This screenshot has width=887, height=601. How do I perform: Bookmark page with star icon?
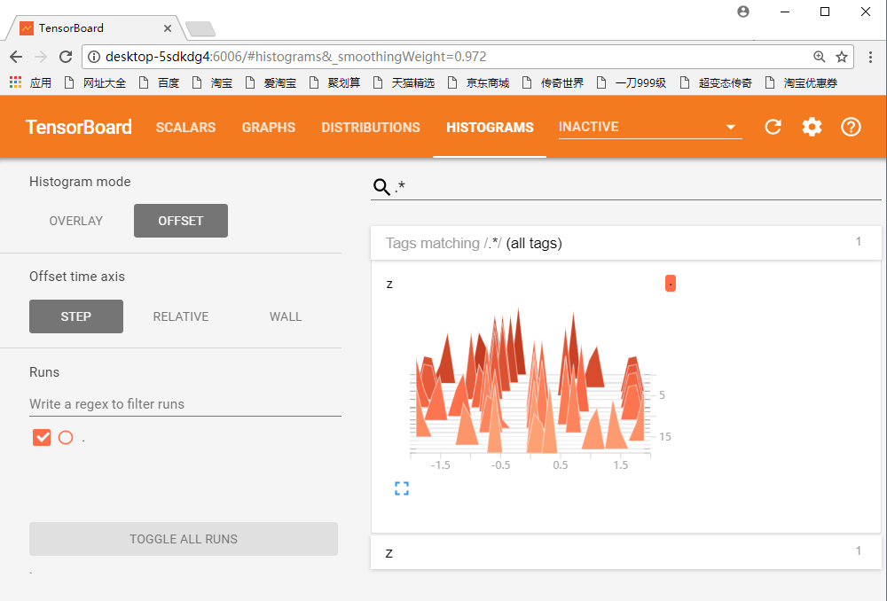[842, 57]
